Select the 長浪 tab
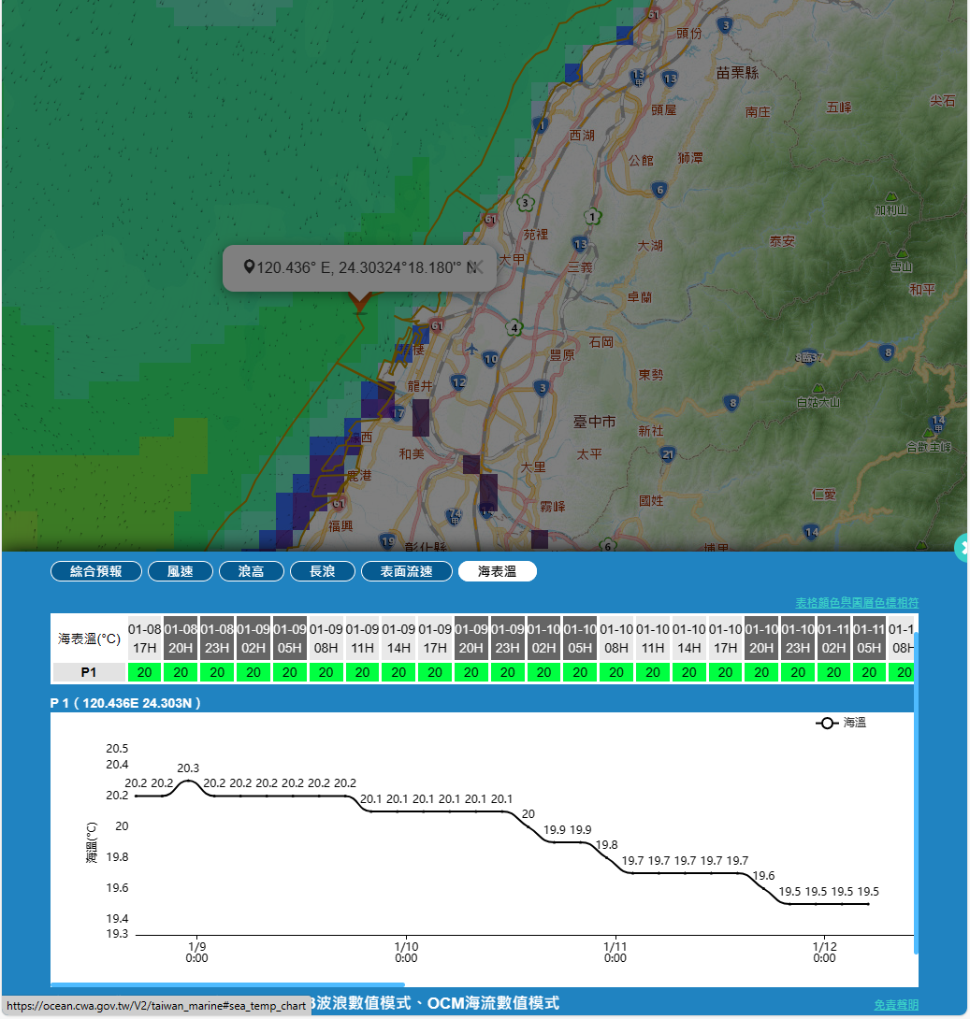This screenshot has height=1019, width=970. (x=322, y=571)
